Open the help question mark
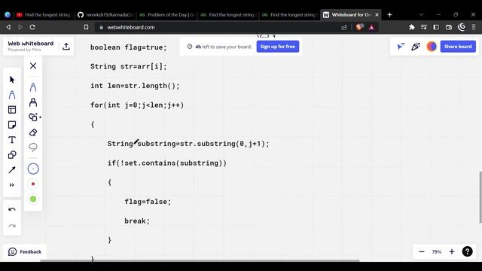The width and height of the screenshot is (482, 271). click(x=467, y=251)
